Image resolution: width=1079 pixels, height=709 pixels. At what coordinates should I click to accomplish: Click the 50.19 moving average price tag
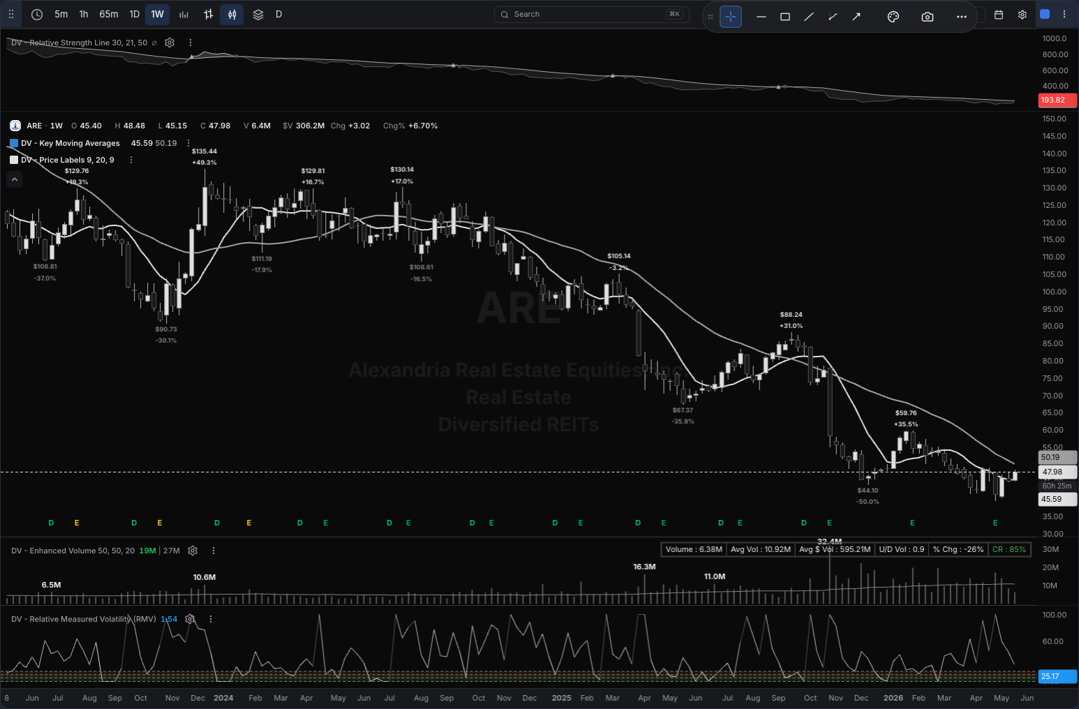1057,457
